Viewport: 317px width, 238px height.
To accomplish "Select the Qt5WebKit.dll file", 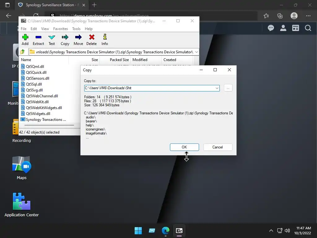I will pyautogui.click(x=37, y=102).
